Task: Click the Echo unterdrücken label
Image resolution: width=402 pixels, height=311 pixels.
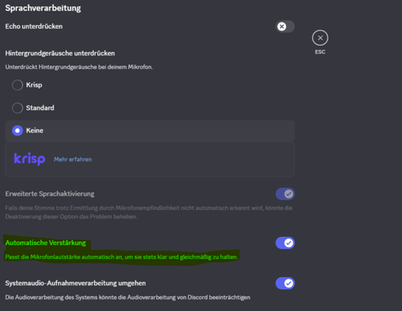Action: (x=34, y=27)
